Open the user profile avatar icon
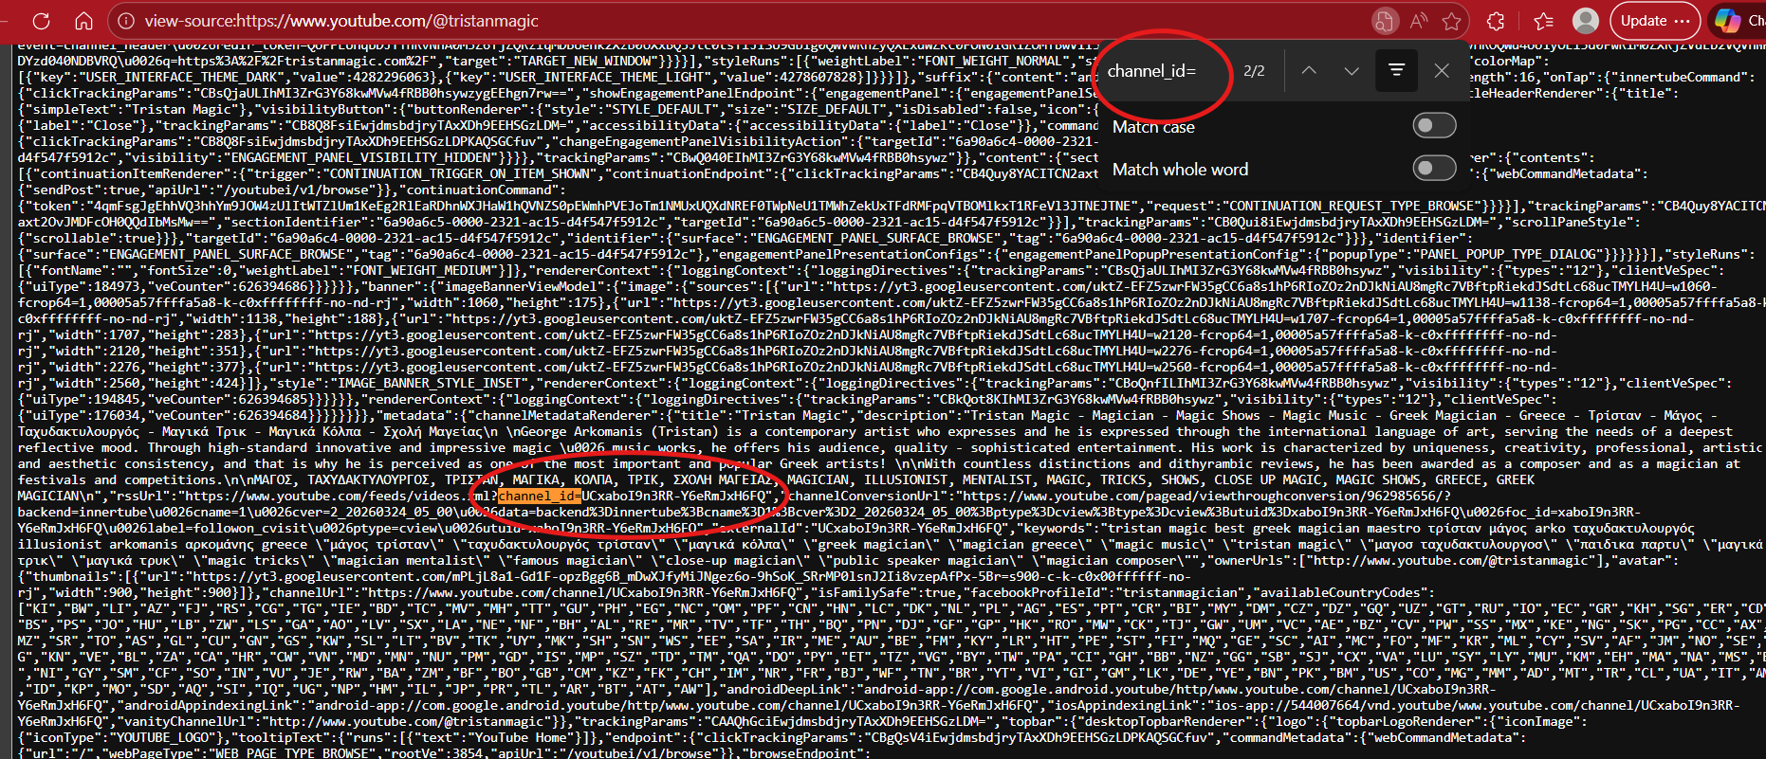Image resolution: width=1766 pixels, height=759 pixels. 1585,21
